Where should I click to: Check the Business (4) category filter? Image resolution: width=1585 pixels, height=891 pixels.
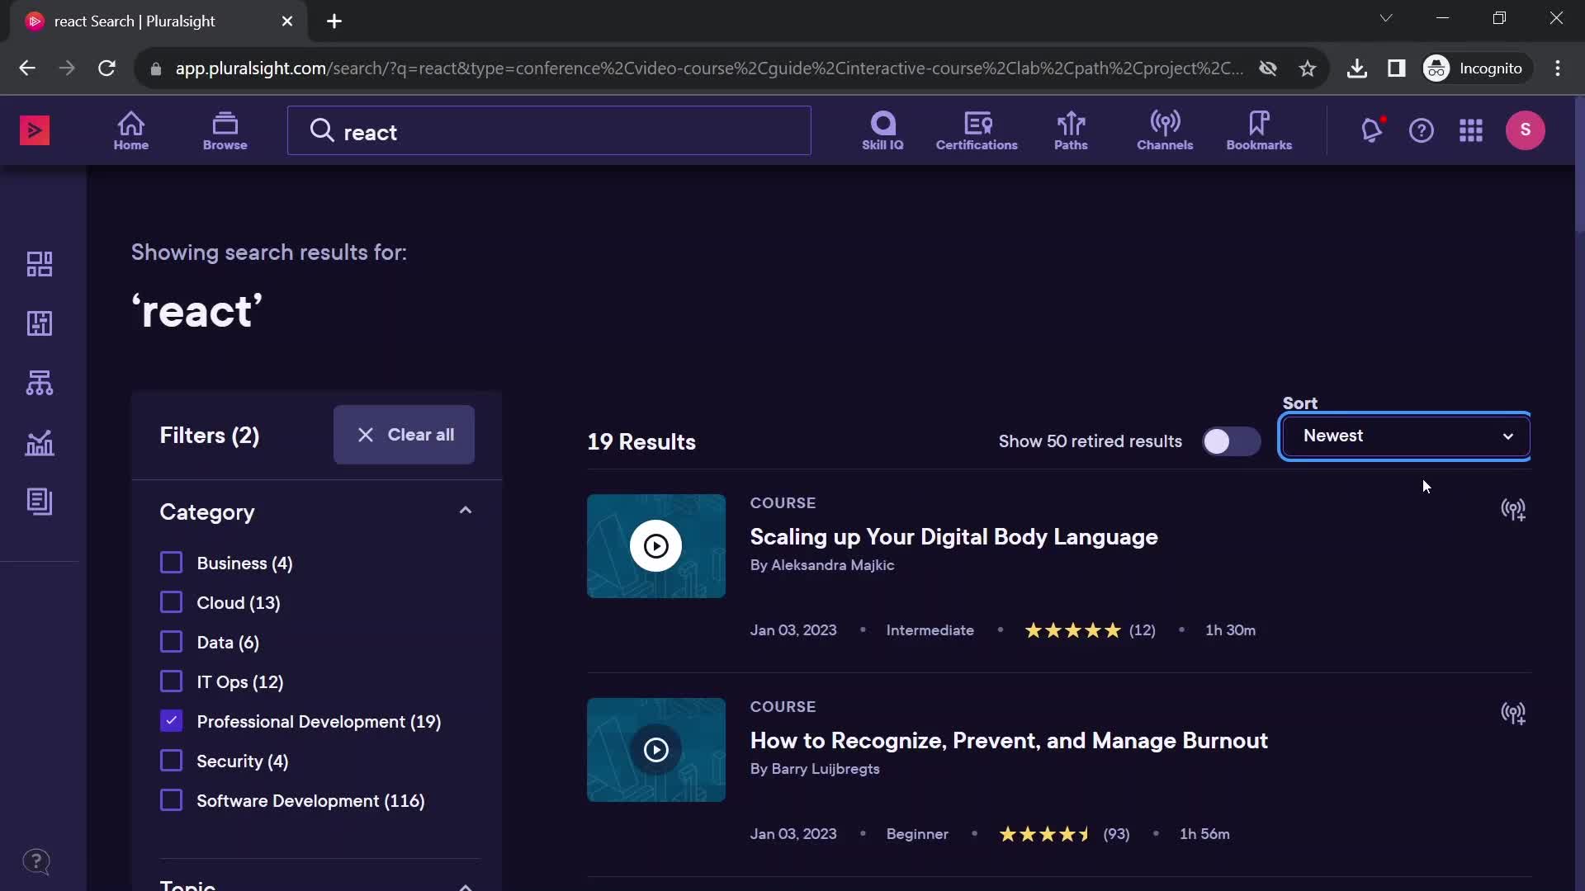point(171,563)
